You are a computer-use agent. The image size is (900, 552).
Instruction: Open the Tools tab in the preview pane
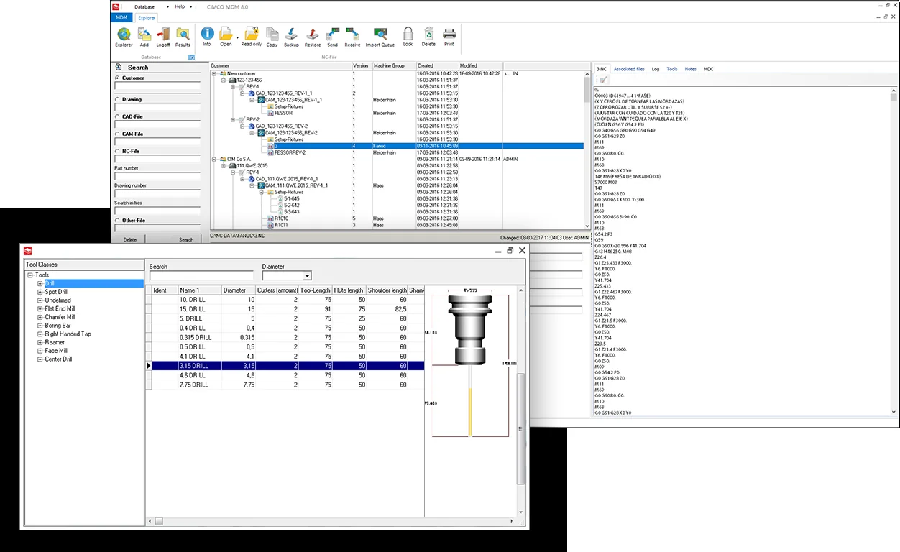pyautogui.click(x=672, y=69)
